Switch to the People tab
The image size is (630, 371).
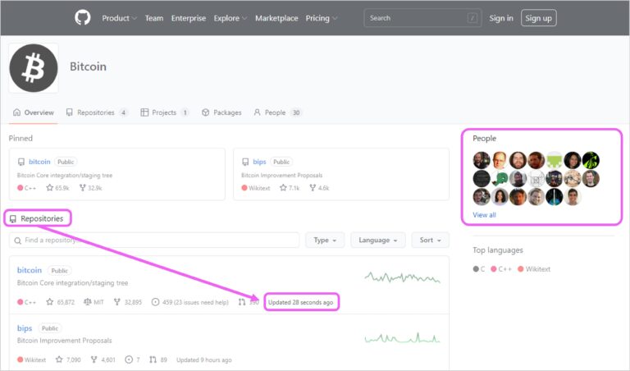pos(277,112)
